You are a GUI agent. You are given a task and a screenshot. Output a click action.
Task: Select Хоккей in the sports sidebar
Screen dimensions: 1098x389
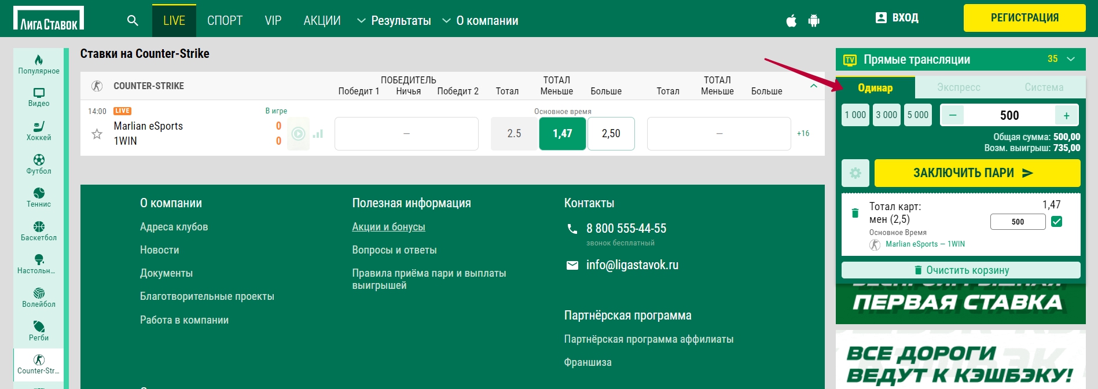pyautogui.click(x=39, y=130)
